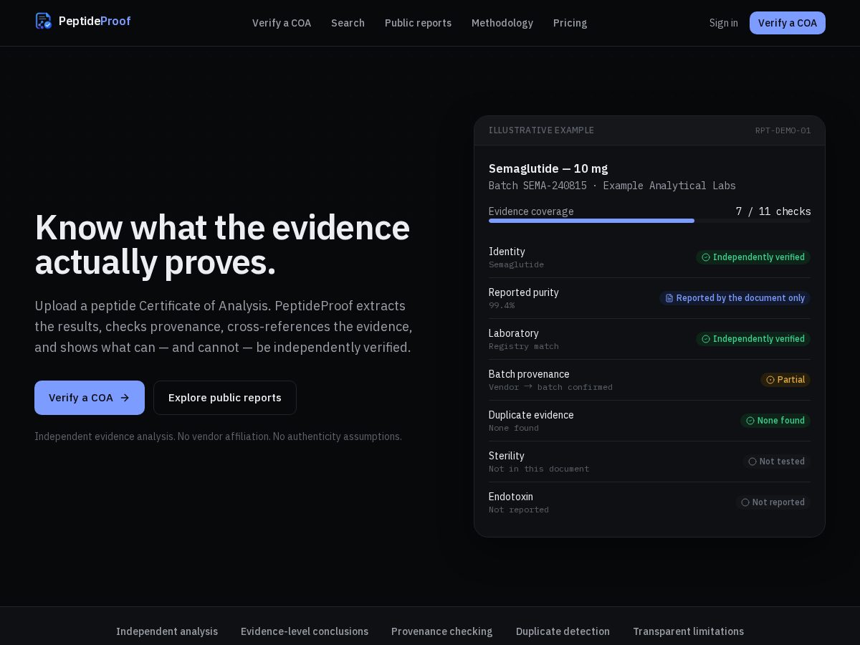Click the 99.4% purity value
The height and width of the screenshot is (645, 860).
tap(502, 305)
